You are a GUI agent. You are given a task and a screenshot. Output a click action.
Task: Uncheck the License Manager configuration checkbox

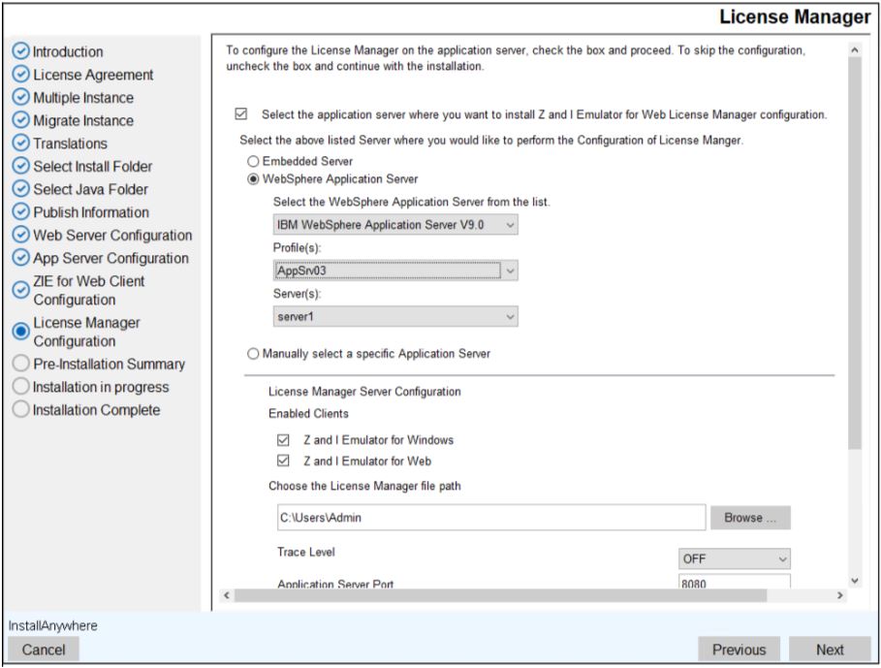(x=241, y=114)
